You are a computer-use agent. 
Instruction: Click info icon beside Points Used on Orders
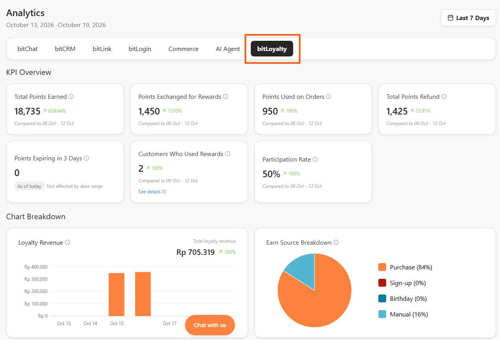328,96
